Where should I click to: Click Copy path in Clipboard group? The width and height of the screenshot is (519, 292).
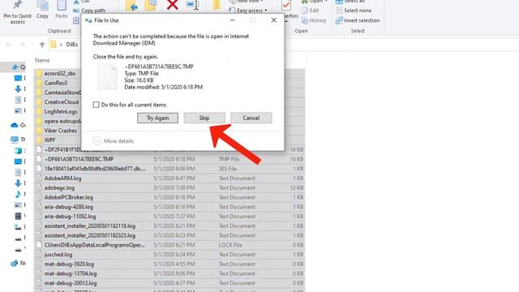[x=89, y=11]
